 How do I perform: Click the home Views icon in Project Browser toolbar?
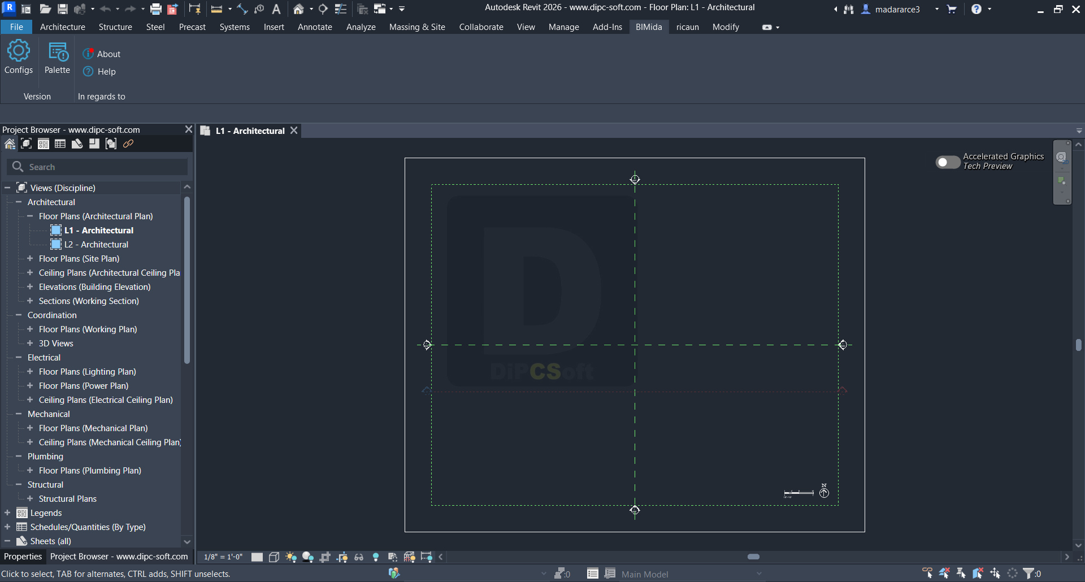tap(10, 144)
